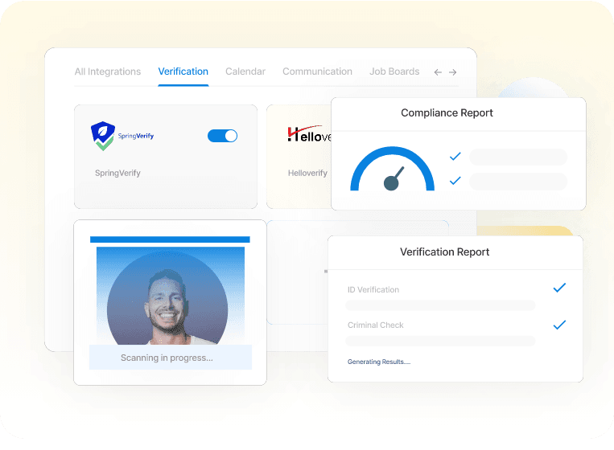Click first checkmark in Compliance Report
614x450 pixels.
point(455,157)
